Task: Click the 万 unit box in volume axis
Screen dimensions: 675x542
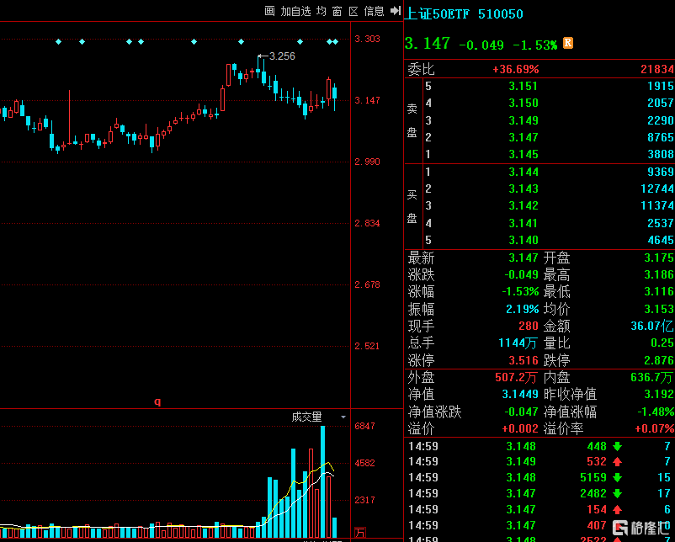Action: (360, 533)
